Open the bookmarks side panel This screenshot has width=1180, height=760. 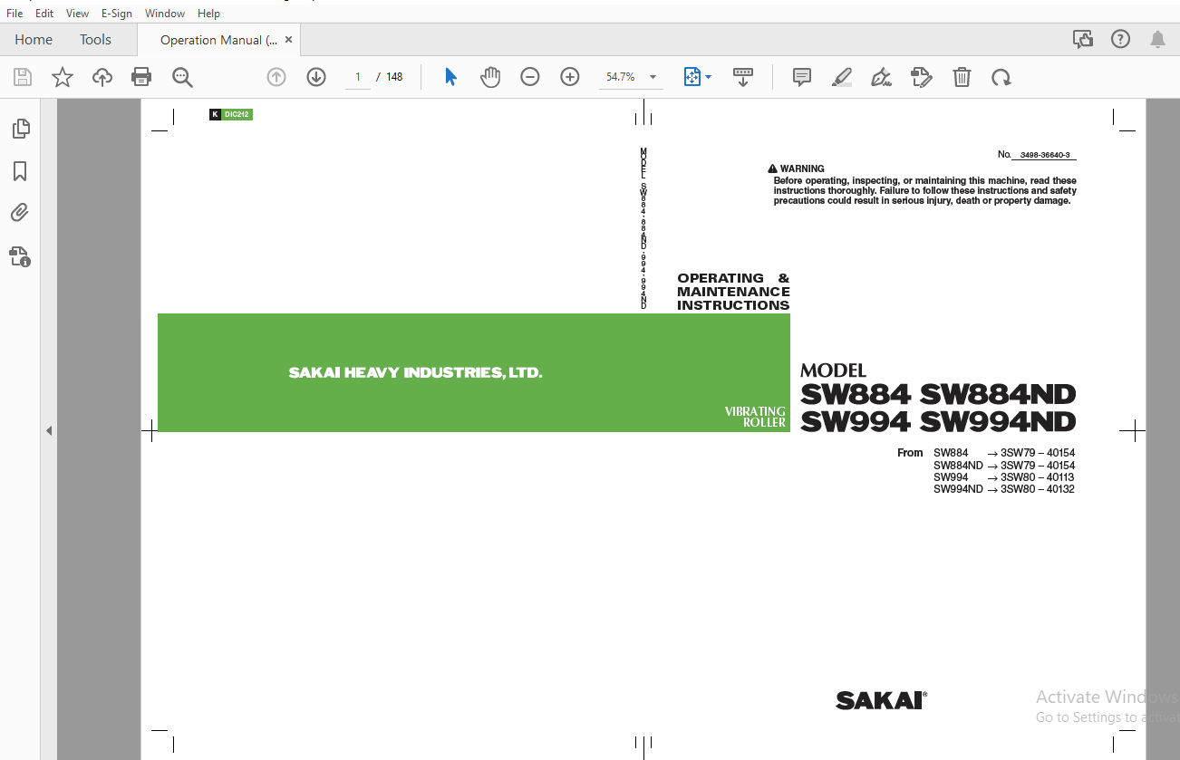tap(20, 171)
